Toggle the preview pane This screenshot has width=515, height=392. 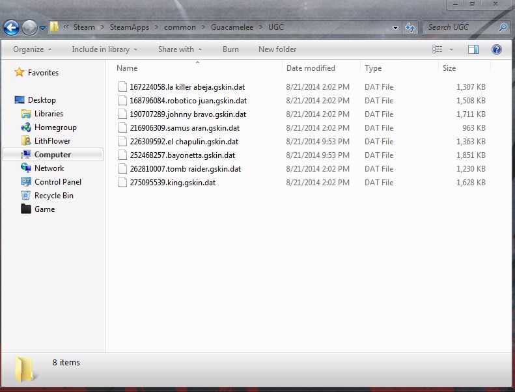pos(473,49)
